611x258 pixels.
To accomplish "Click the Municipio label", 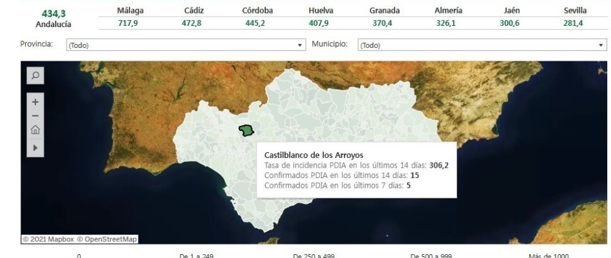I will pos(329,44).
